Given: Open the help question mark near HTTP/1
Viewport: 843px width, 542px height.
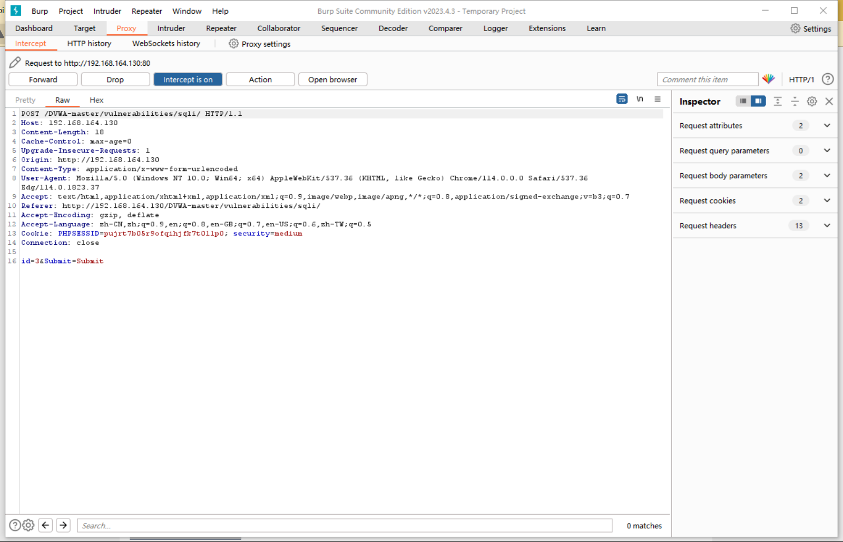Looking at the screenshot, I should (828, 79).
